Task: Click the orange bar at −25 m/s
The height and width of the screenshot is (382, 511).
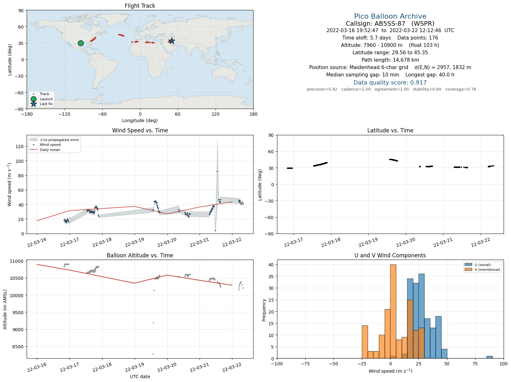Action: (365, 342)
